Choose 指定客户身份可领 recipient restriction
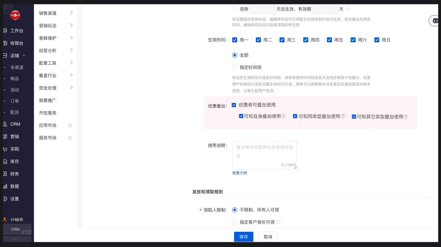Image resolution: width=441 pixels, height=247 pixels. (235, 222)
